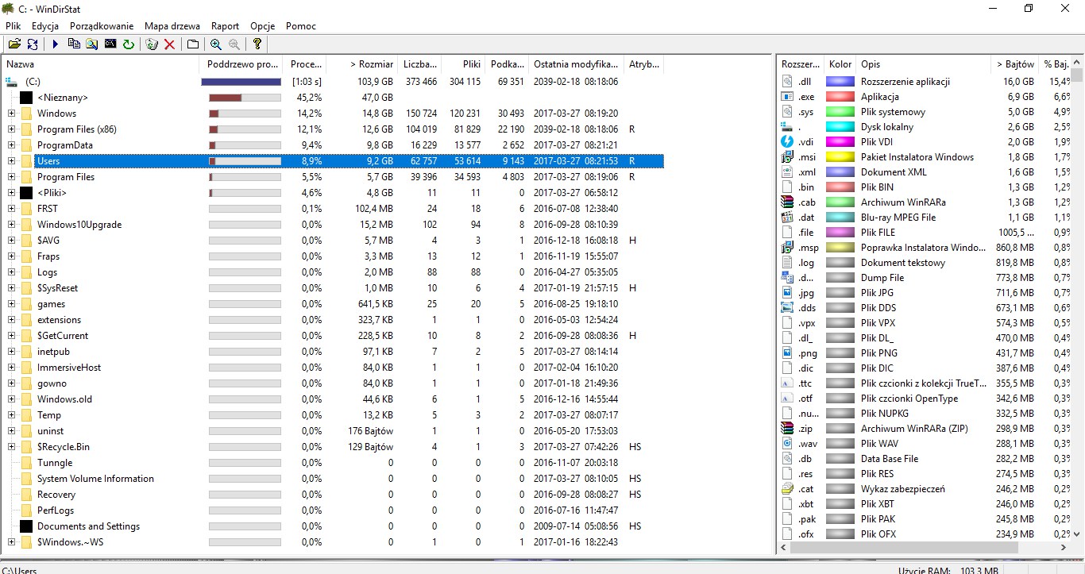Click the .jpg file type icon
The height and width of the screenshot is (574, 1085).
click(x=788, y=292)
